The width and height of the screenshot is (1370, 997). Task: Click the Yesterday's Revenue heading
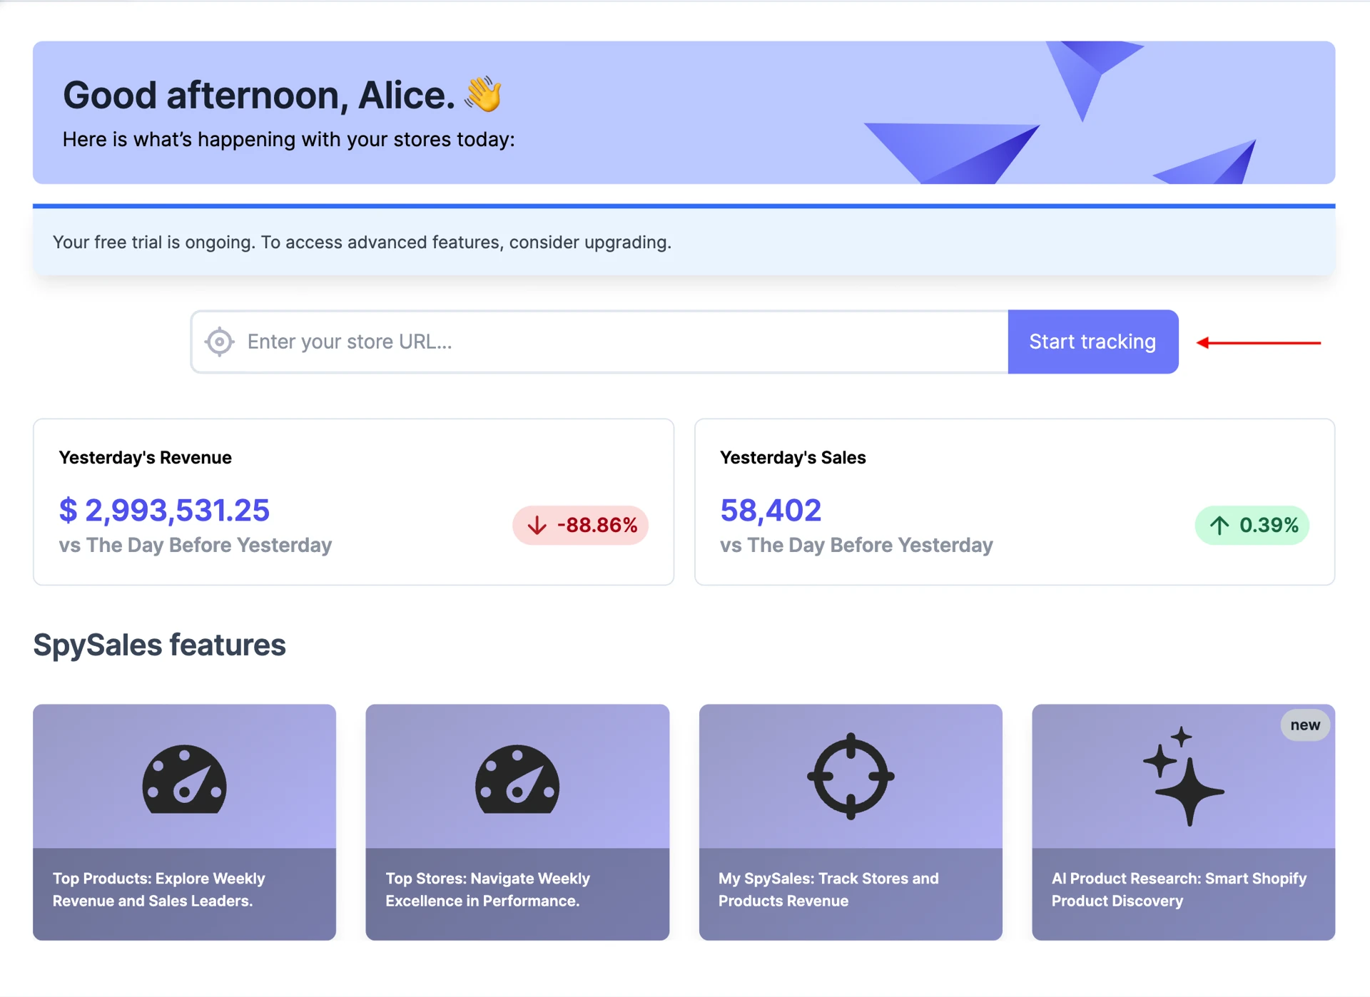[x=145, y=458]
